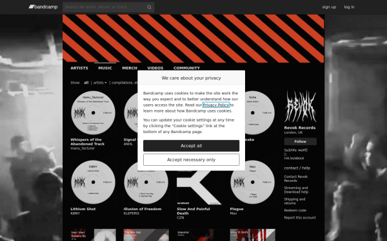The image size is (387, 241).
Task: Open the Metal Snake album cover
Action: (x=260, y=112)
